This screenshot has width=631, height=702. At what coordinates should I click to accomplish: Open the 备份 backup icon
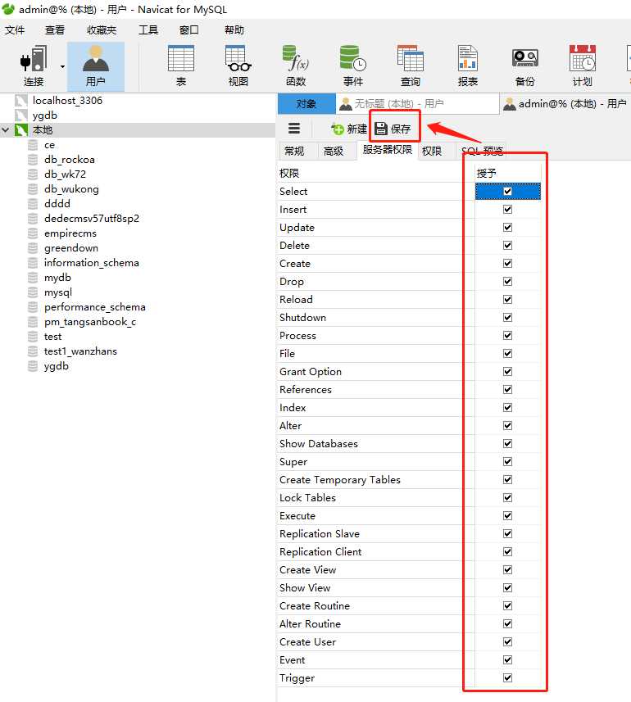(x=524, y=66)
